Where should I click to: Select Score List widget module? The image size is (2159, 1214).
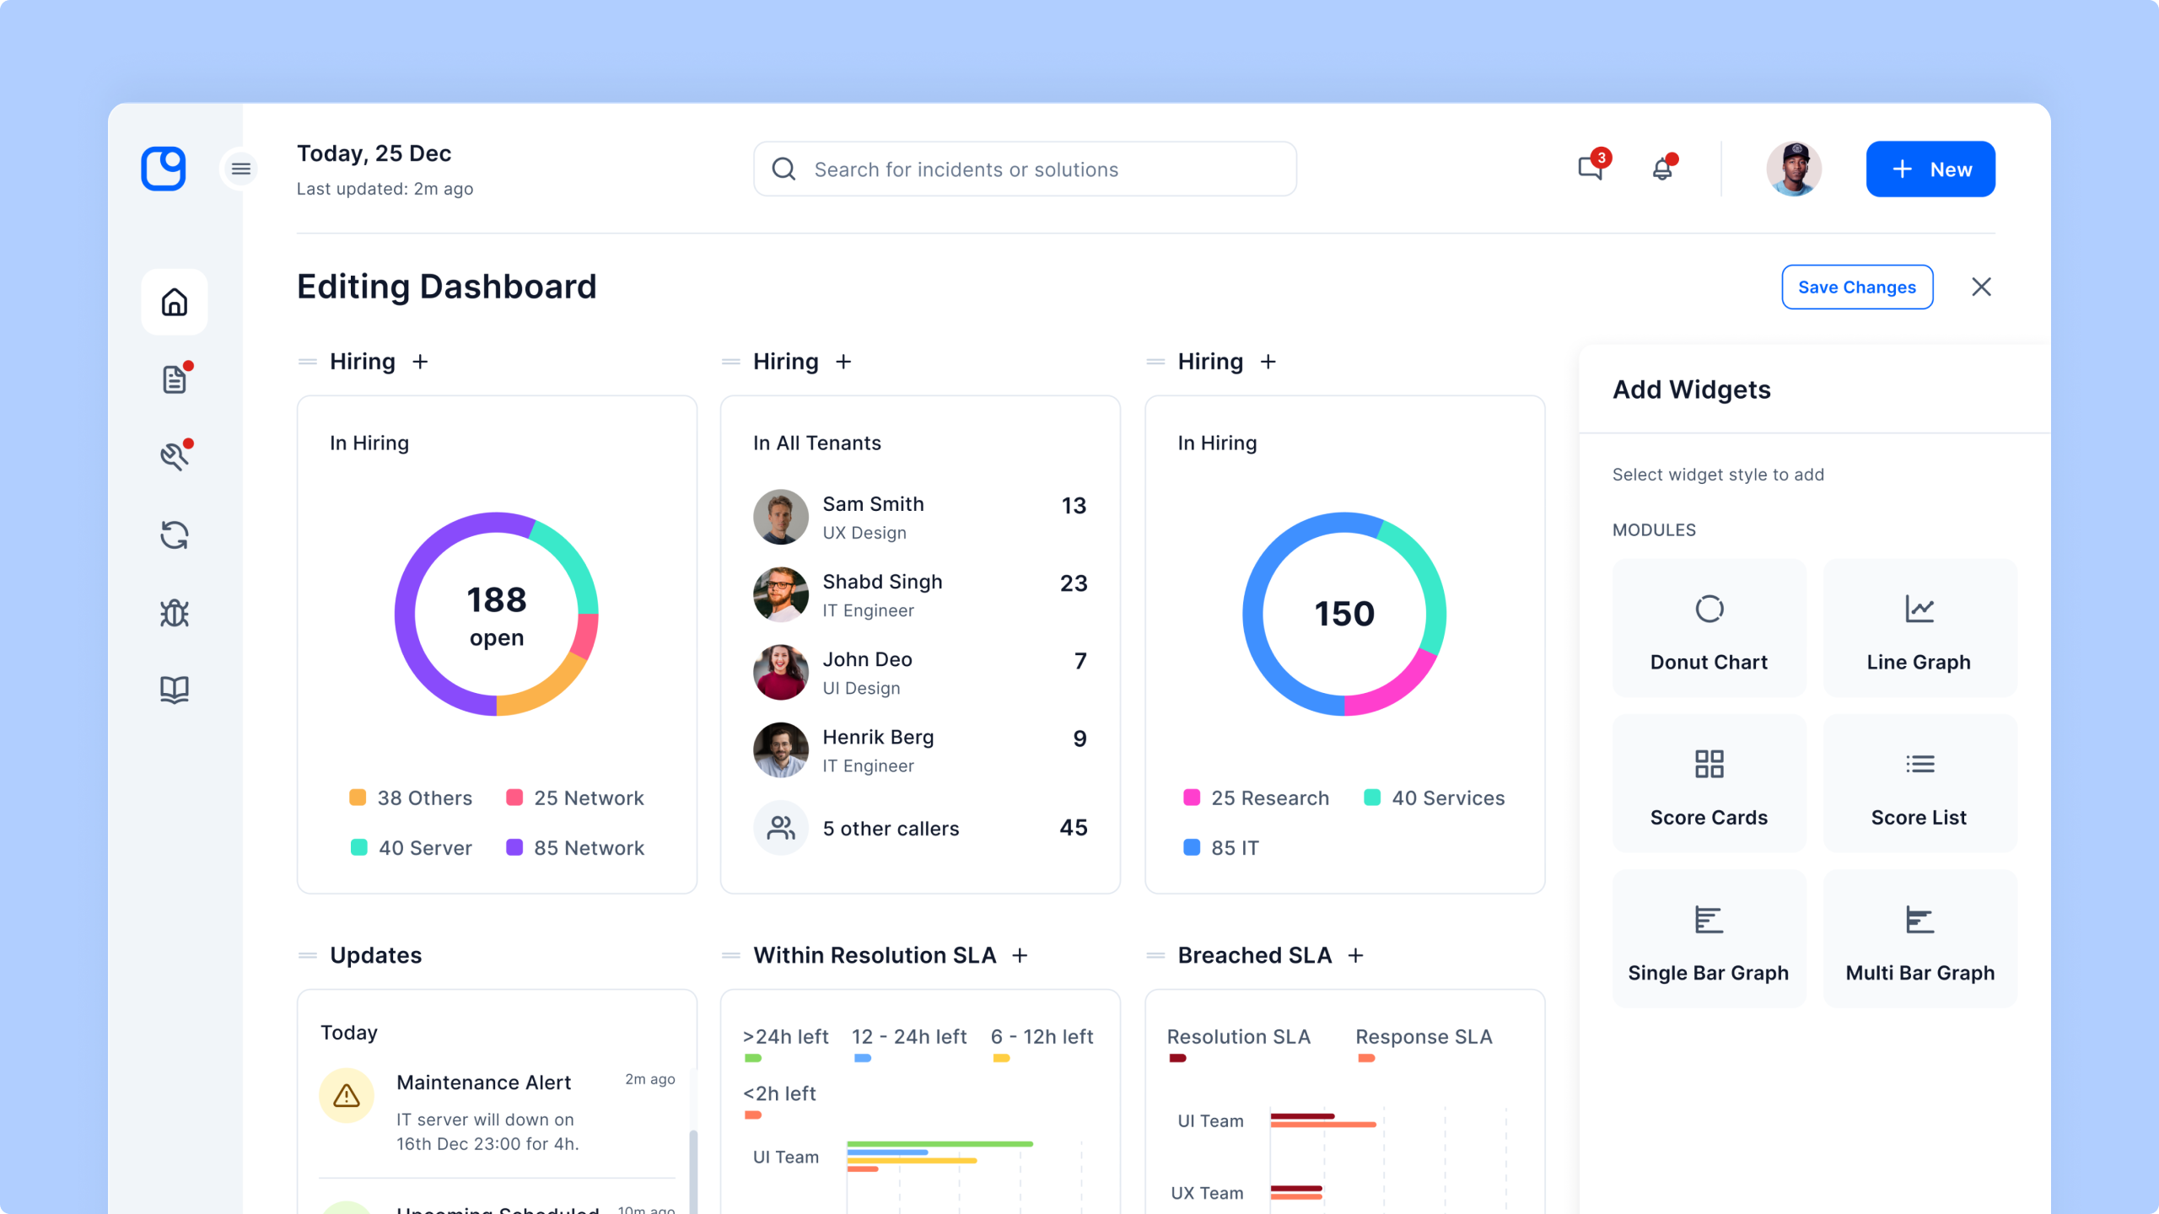tap(1919, 783)
